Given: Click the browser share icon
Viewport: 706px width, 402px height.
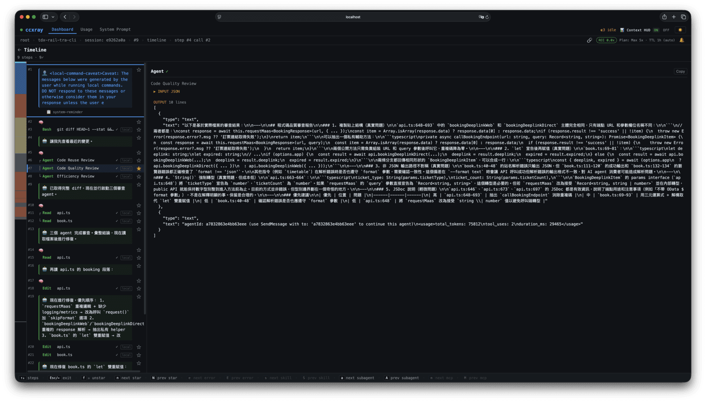Looking at the screenshot, I should click(664, 17).
